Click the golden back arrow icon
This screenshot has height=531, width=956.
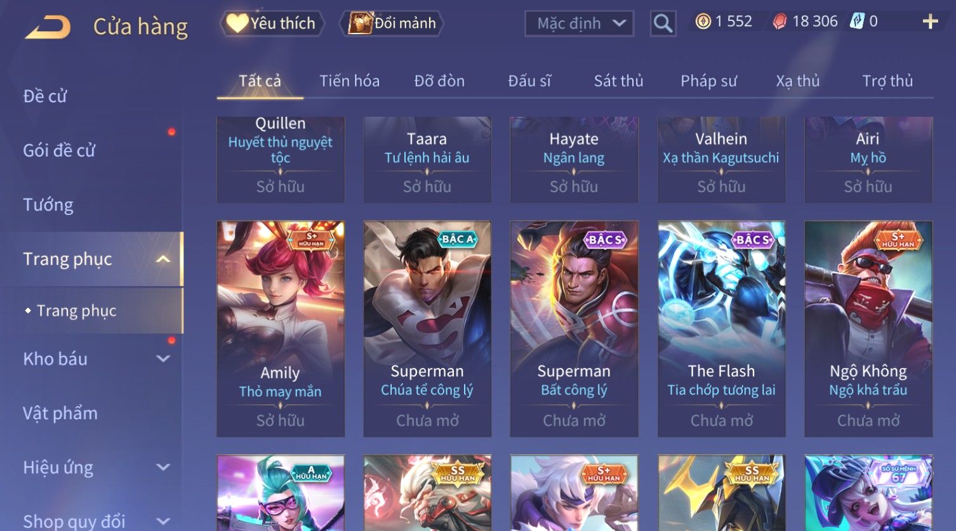pyautogui.click(x=48, y=27)
